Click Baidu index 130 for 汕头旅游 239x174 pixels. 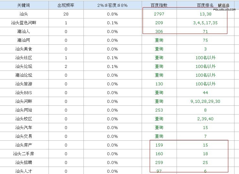coord(159,84)
